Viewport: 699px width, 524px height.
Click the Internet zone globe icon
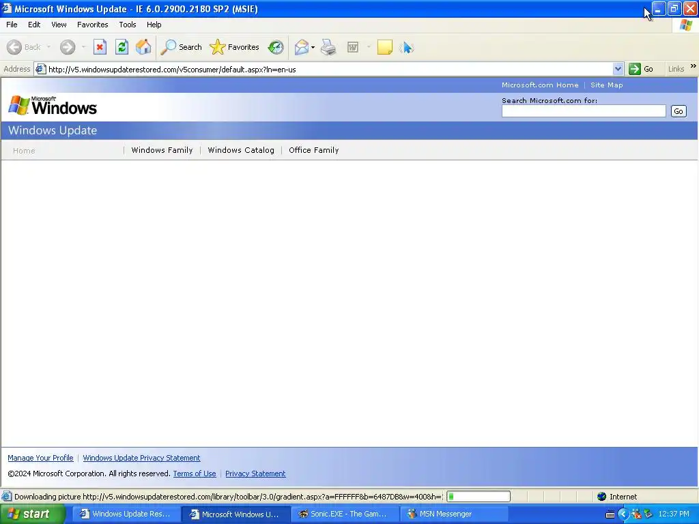point(602,497)
